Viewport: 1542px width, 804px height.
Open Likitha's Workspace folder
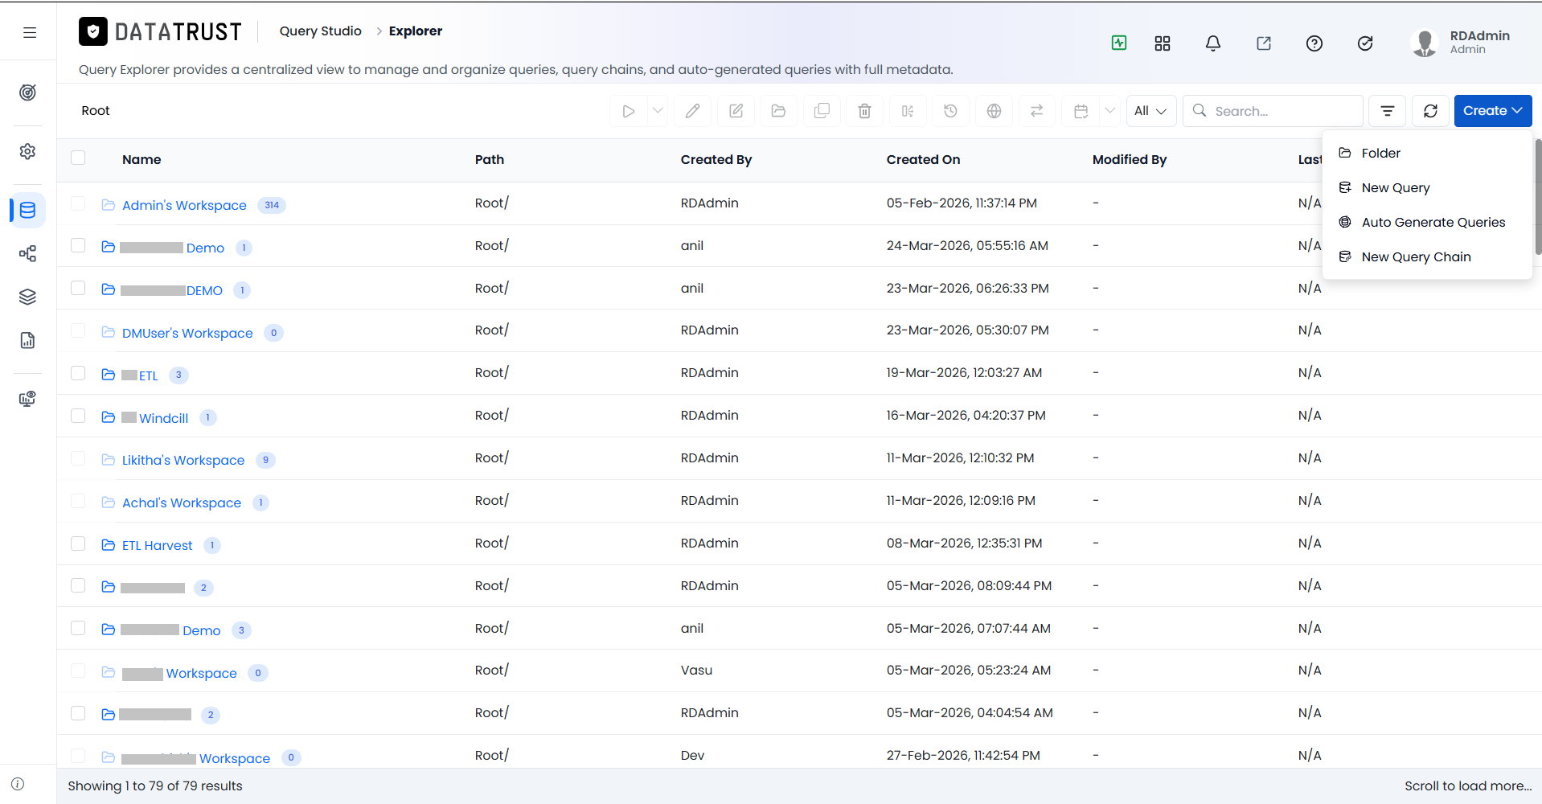point(183,460)
